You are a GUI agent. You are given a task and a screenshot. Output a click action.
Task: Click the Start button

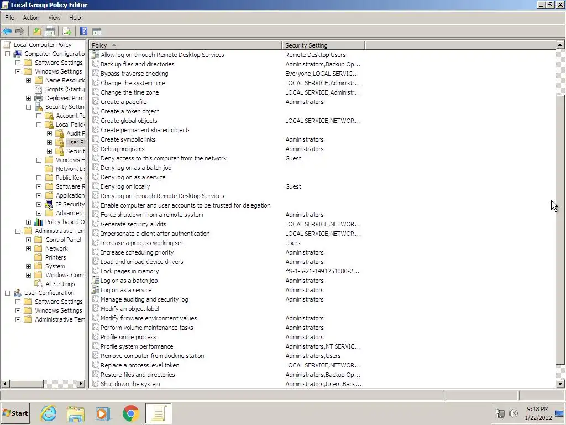point(15,413)
